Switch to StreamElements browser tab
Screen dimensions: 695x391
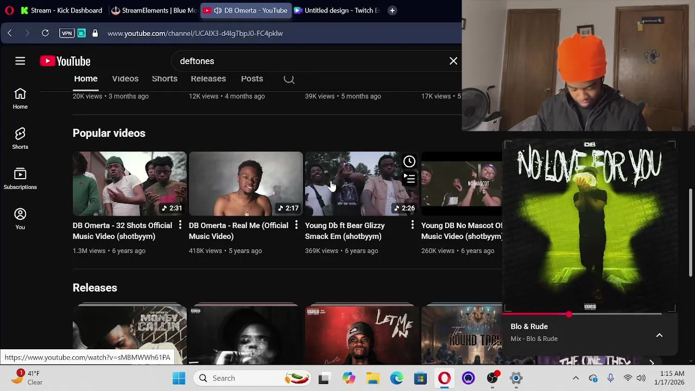tap(154, 10)
